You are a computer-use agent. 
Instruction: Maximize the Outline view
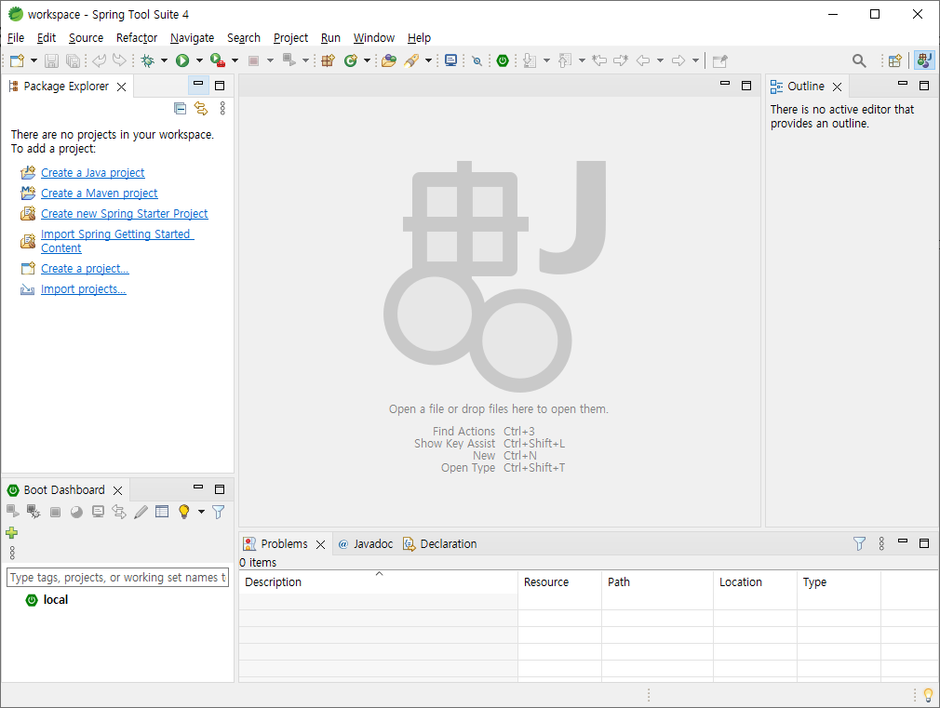tap(924, 86)
